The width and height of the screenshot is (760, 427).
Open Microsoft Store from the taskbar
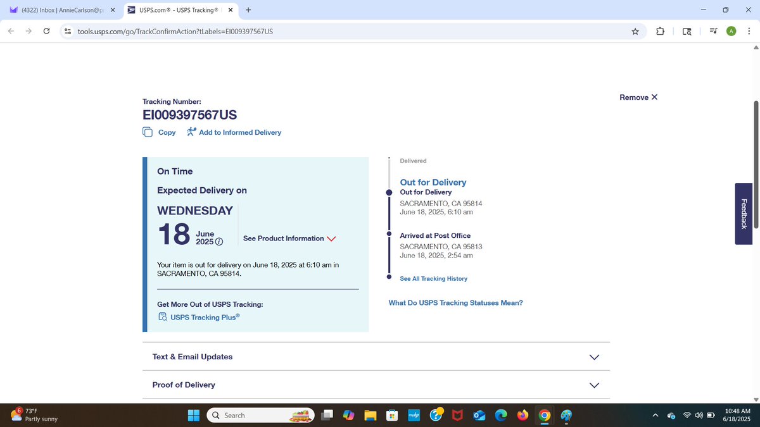pos(392,416)
